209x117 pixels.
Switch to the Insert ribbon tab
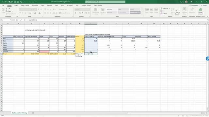(16, 5)
